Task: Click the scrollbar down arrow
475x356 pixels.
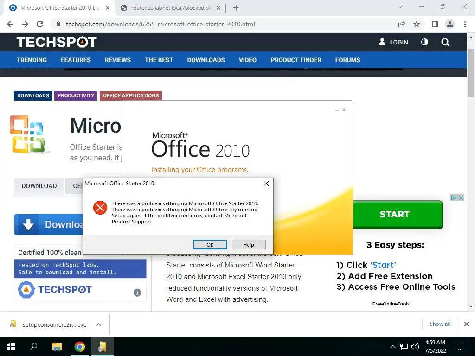Action: pos(471,307)
